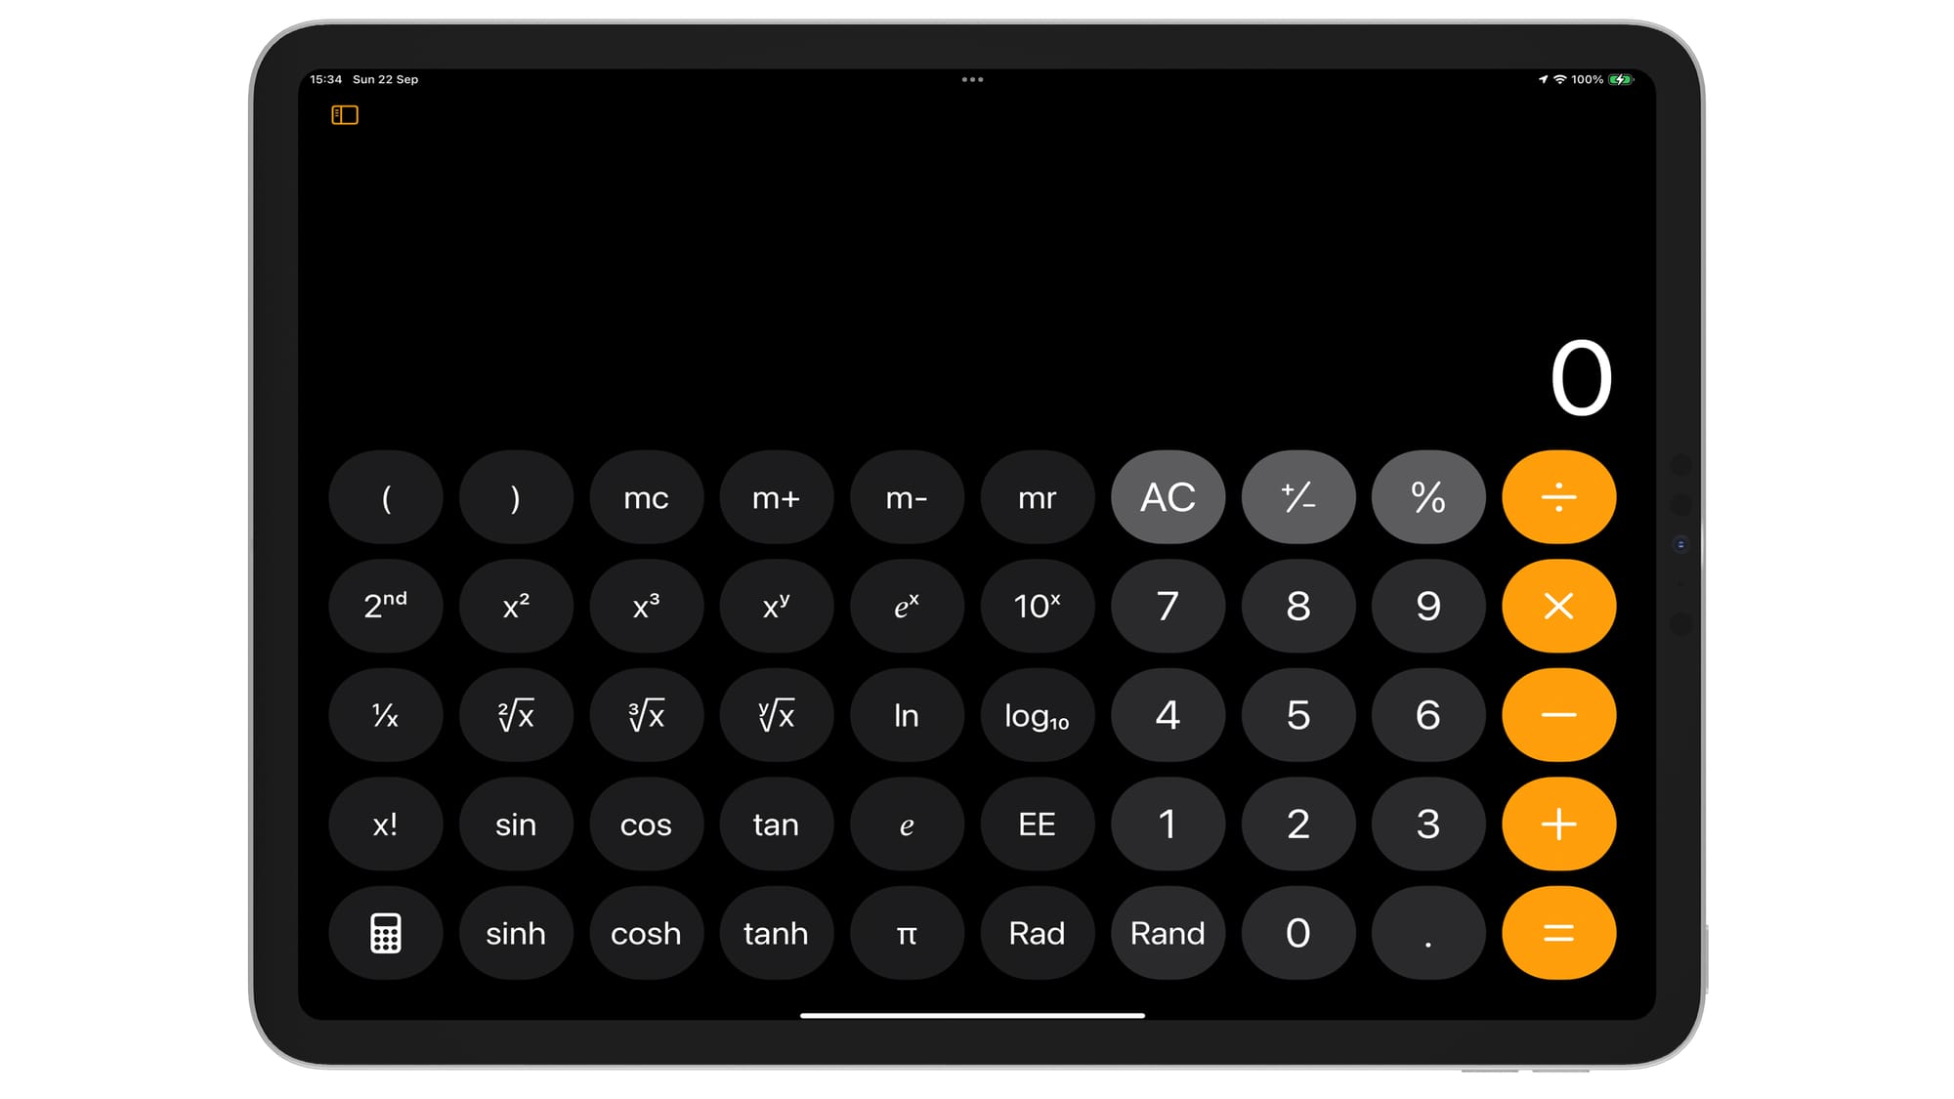Select the natural log ln function
The image size is (1954, 1099).
point(906,715)
